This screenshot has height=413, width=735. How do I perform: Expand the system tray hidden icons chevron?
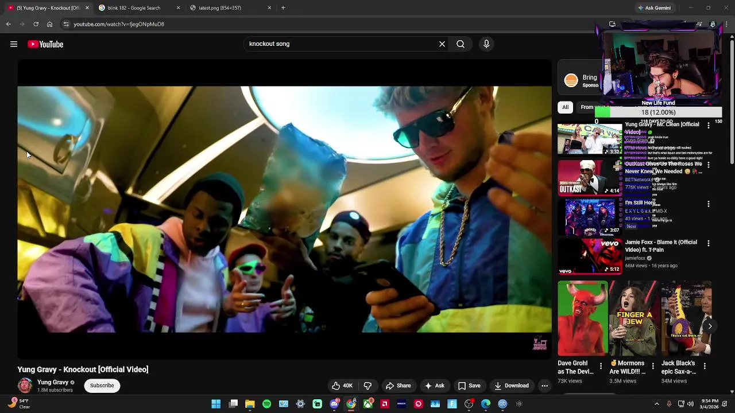click(657, 404)
